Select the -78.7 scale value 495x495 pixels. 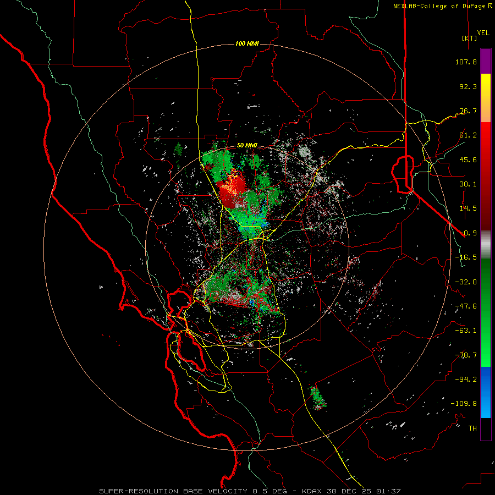(466, 355)
